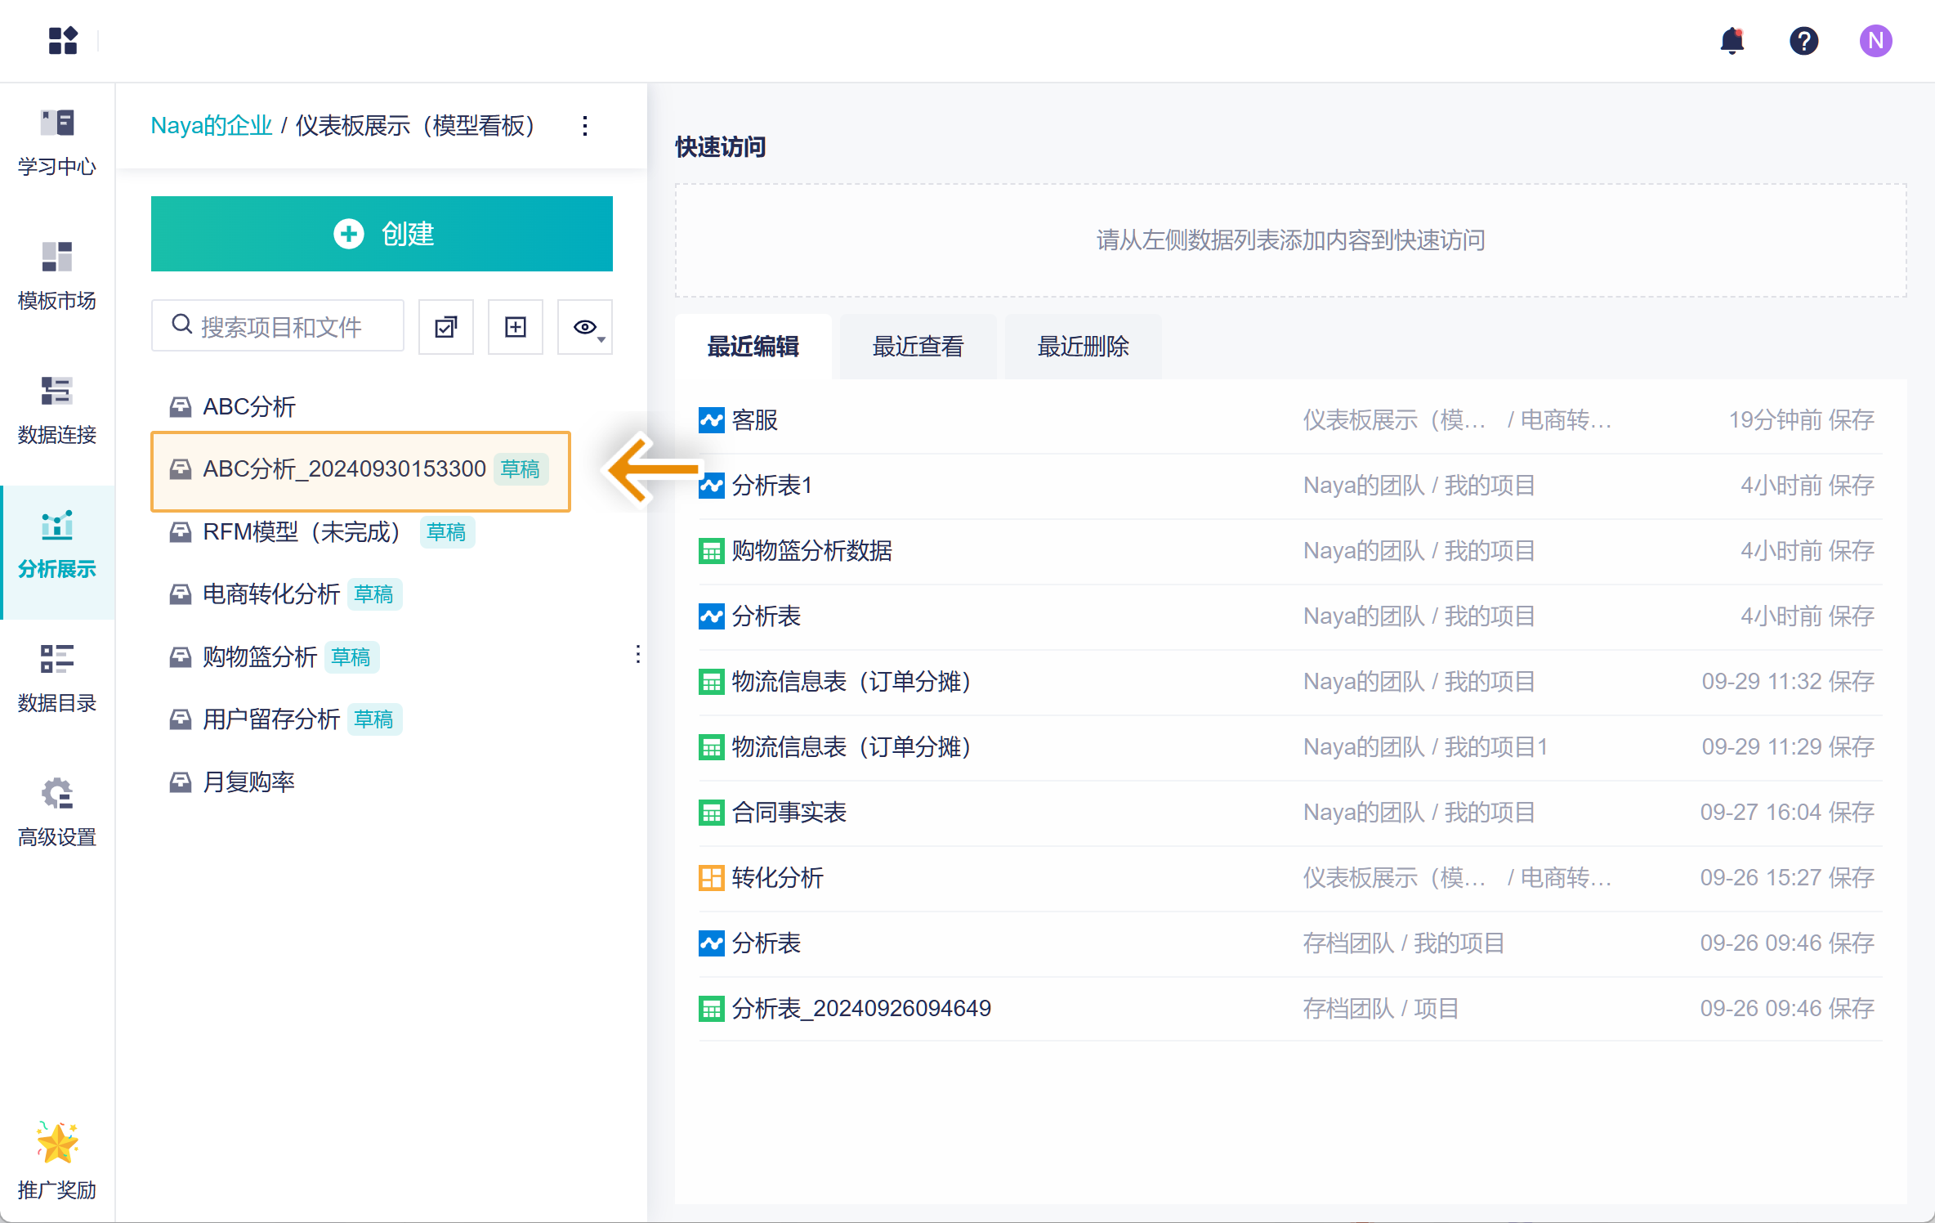1935x1223 pixels.
Task: Click the 草稿 tag on 用户留存分析
Action: click(373, 719)
